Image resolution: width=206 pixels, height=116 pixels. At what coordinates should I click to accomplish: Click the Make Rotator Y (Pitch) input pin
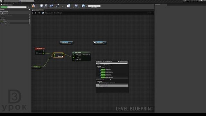pos(74,57)
